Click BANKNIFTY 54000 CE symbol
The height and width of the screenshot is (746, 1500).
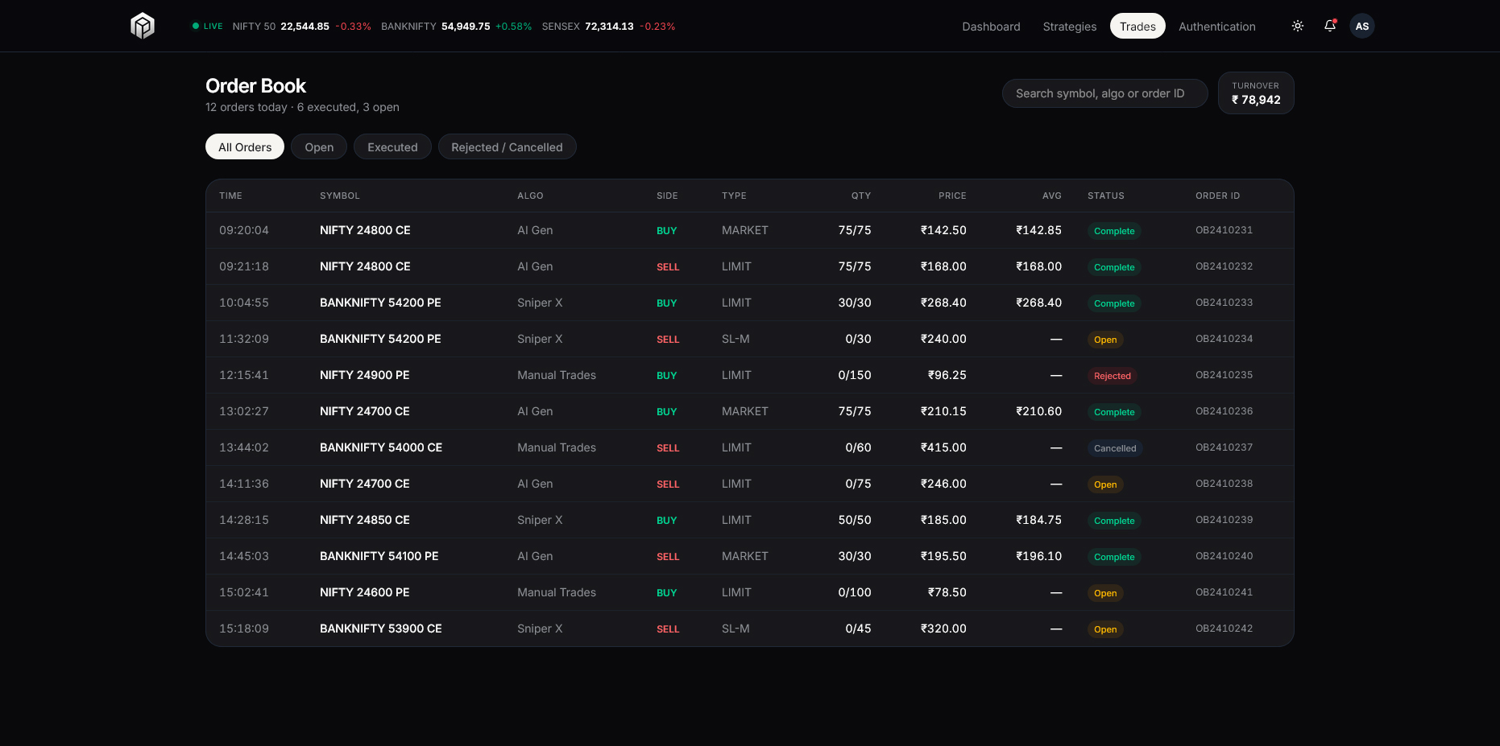coord(381,447)
